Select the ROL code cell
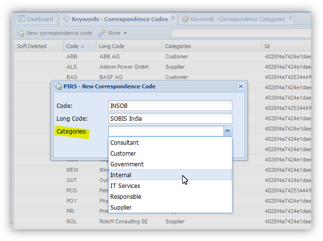323x241 pixels. (x=71, y=221)
